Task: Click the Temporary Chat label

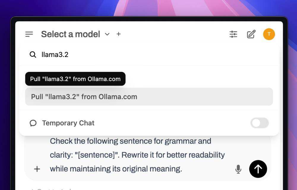Action: (x=68, y=123)
